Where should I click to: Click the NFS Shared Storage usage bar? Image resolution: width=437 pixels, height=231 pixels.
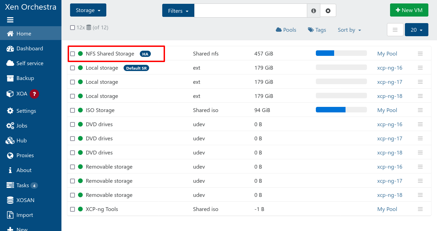(x=341, y=53)
